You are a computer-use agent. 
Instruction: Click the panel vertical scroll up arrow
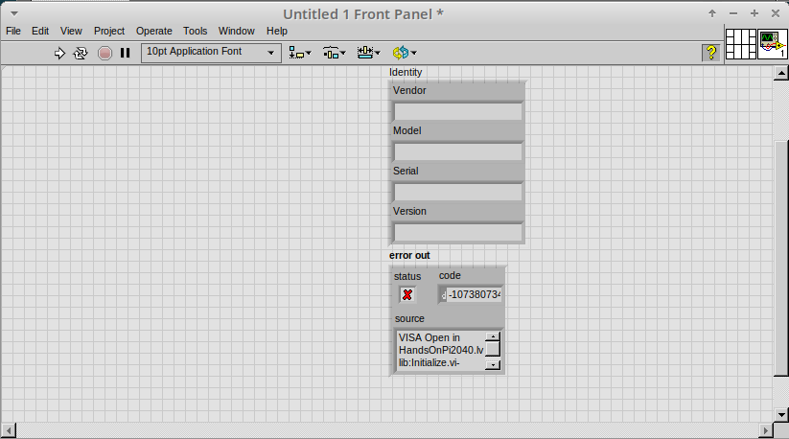click(x=781, y=74)
